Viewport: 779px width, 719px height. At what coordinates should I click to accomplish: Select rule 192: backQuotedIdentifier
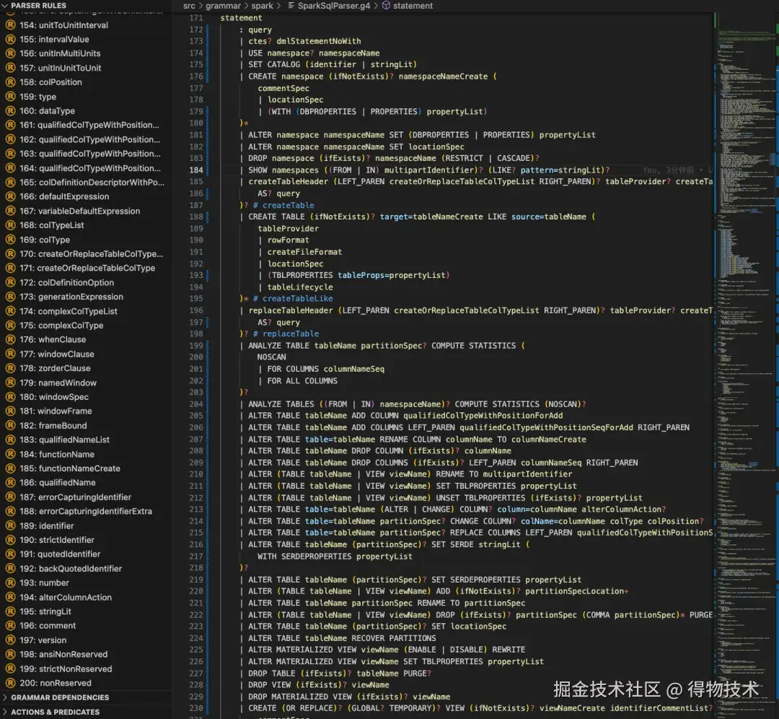[71, 569]
